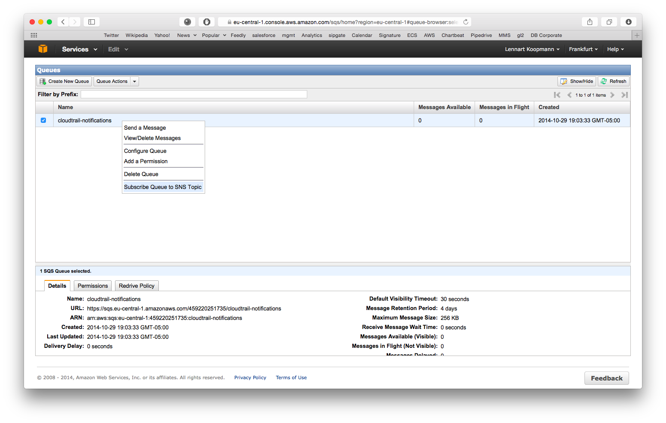Image resolution: width=666 pixels, height=423 pixels.
Task: Refresh the queue list
Action: pyautogui.click(x=613, y=81)
